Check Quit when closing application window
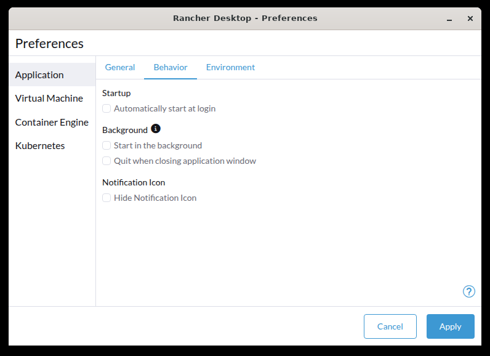Viewport: 490px width, 356px height. 106,161
